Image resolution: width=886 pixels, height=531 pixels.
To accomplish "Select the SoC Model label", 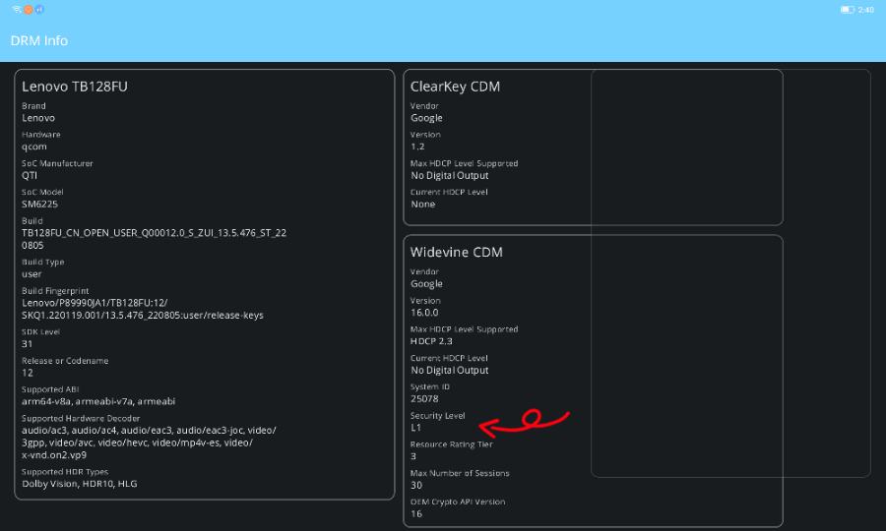I will click(x=42, y=192).
